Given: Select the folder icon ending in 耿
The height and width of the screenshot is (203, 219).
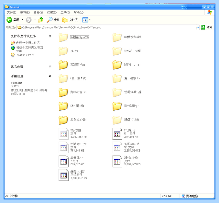Looking at the screenshot, I should coord(117,37).
